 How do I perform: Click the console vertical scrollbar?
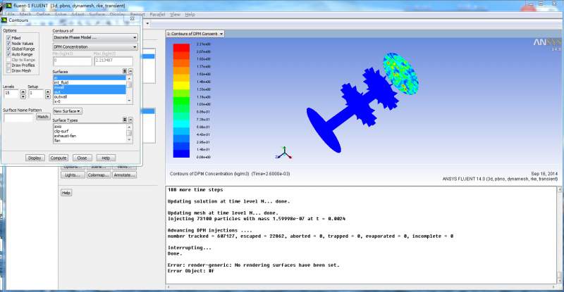click(559, 235)
